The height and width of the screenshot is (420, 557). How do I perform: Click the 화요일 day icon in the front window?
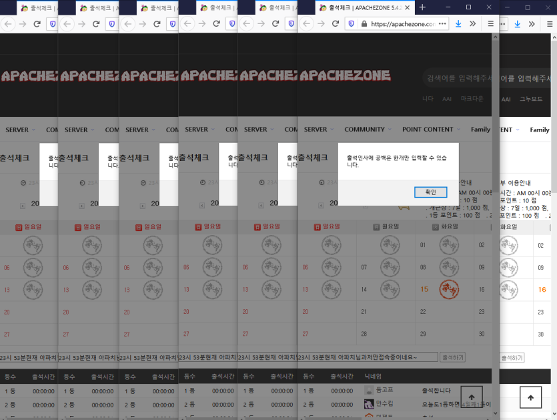point(435,227)
